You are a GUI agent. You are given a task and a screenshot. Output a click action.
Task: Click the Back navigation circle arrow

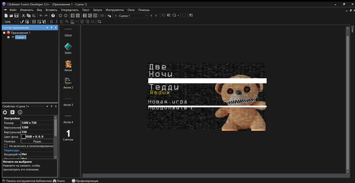(60, 16)
